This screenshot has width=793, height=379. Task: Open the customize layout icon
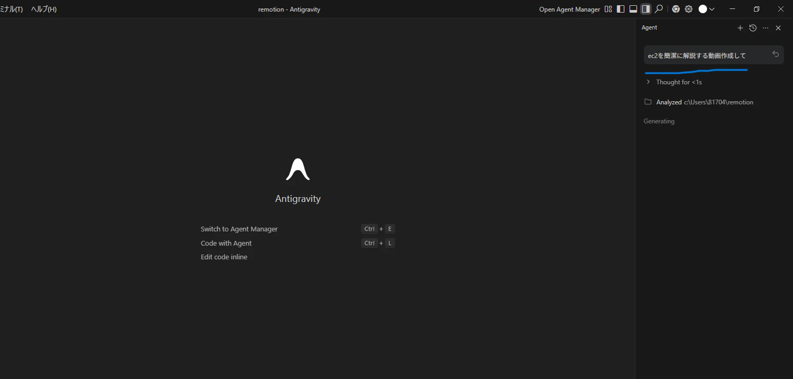608,9
